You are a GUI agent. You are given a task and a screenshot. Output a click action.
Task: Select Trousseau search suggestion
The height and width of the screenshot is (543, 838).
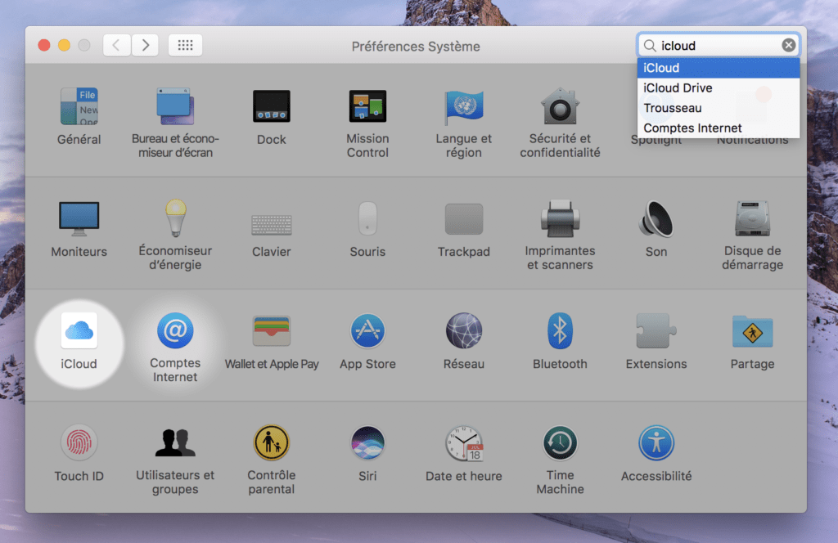pos(719,108)
